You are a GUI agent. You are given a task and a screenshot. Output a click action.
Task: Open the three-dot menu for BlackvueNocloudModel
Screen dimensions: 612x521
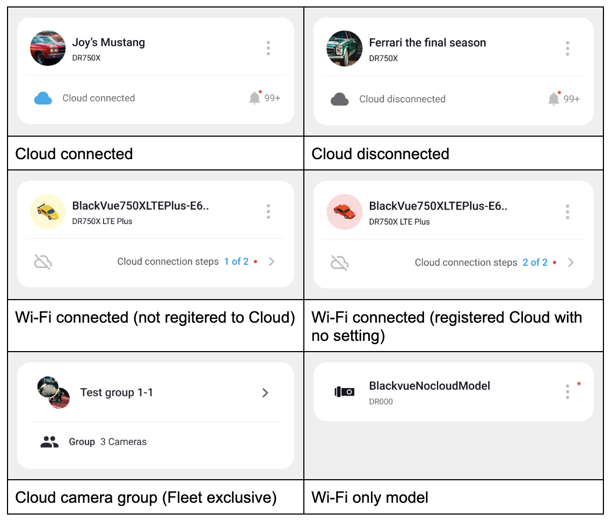(567, 392)
